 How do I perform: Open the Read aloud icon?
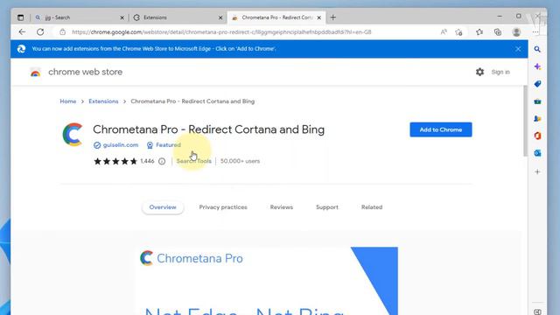tap(444, 31)
